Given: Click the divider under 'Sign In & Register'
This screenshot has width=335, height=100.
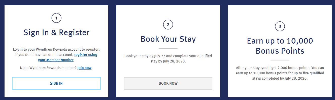Looking at the screenshot, I should point(56,42).
